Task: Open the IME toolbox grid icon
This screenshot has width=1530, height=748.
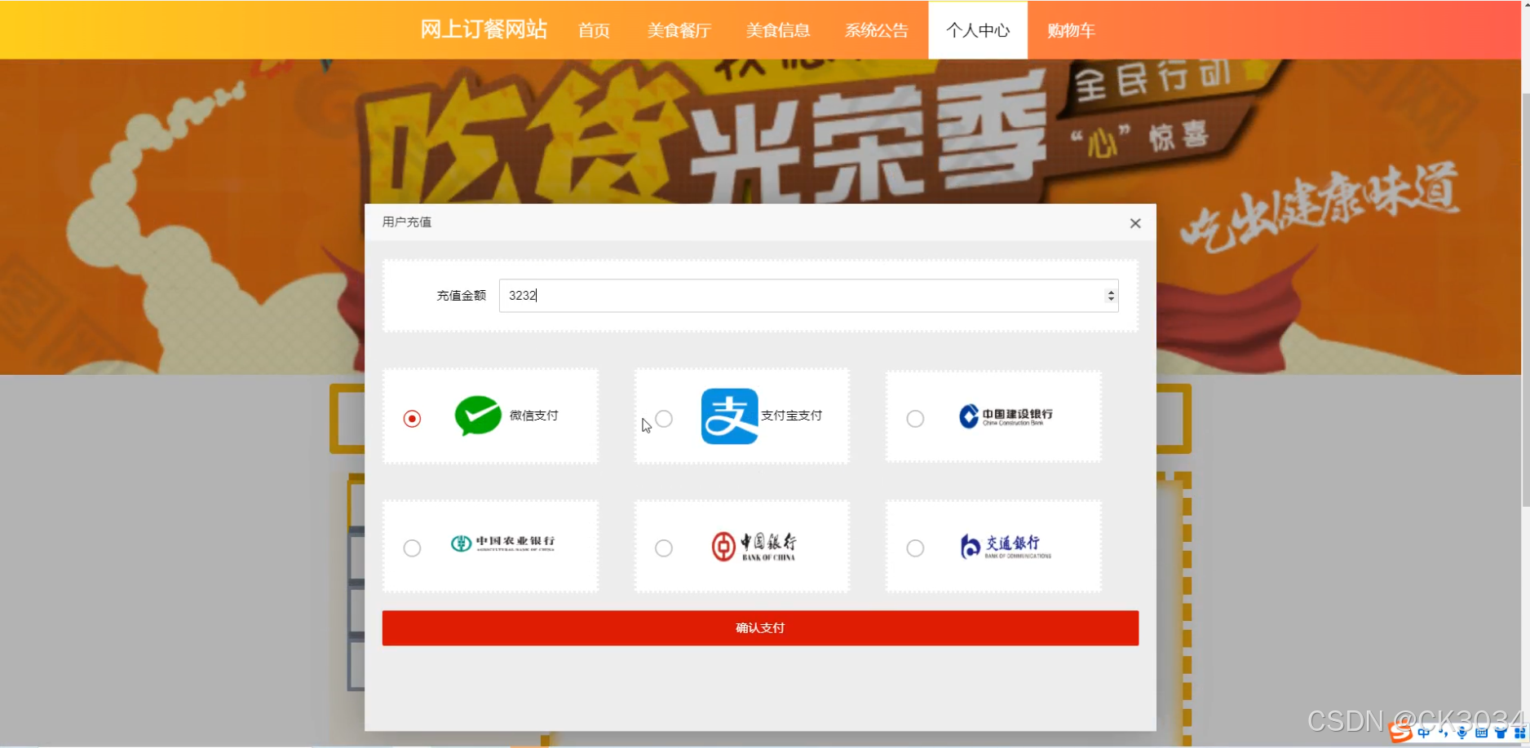Action: pos(1519,733)
